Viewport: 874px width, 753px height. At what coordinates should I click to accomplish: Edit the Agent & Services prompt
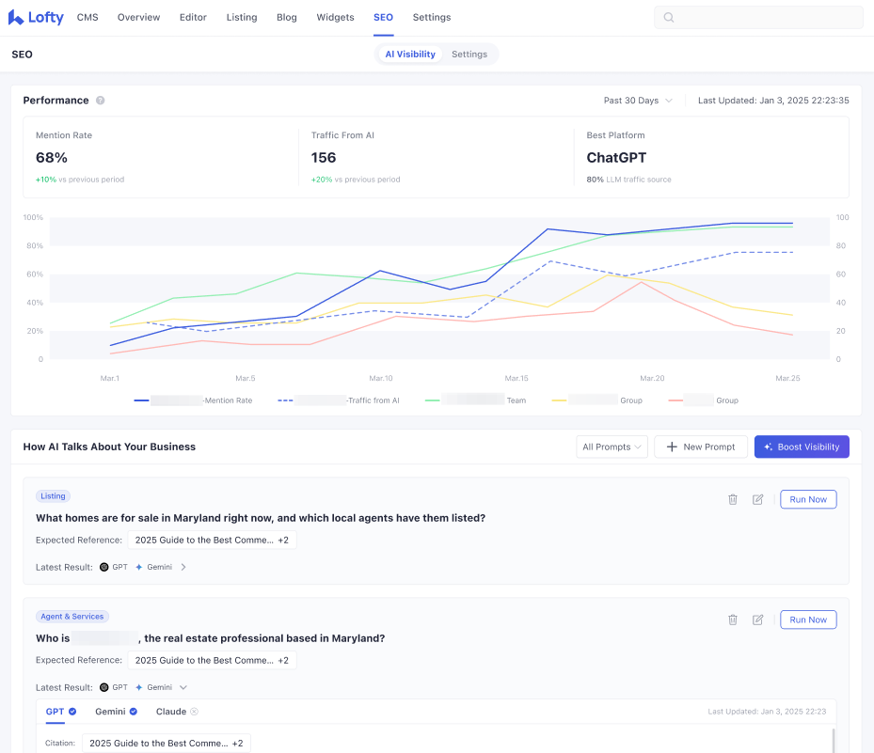tap(757, 620)
